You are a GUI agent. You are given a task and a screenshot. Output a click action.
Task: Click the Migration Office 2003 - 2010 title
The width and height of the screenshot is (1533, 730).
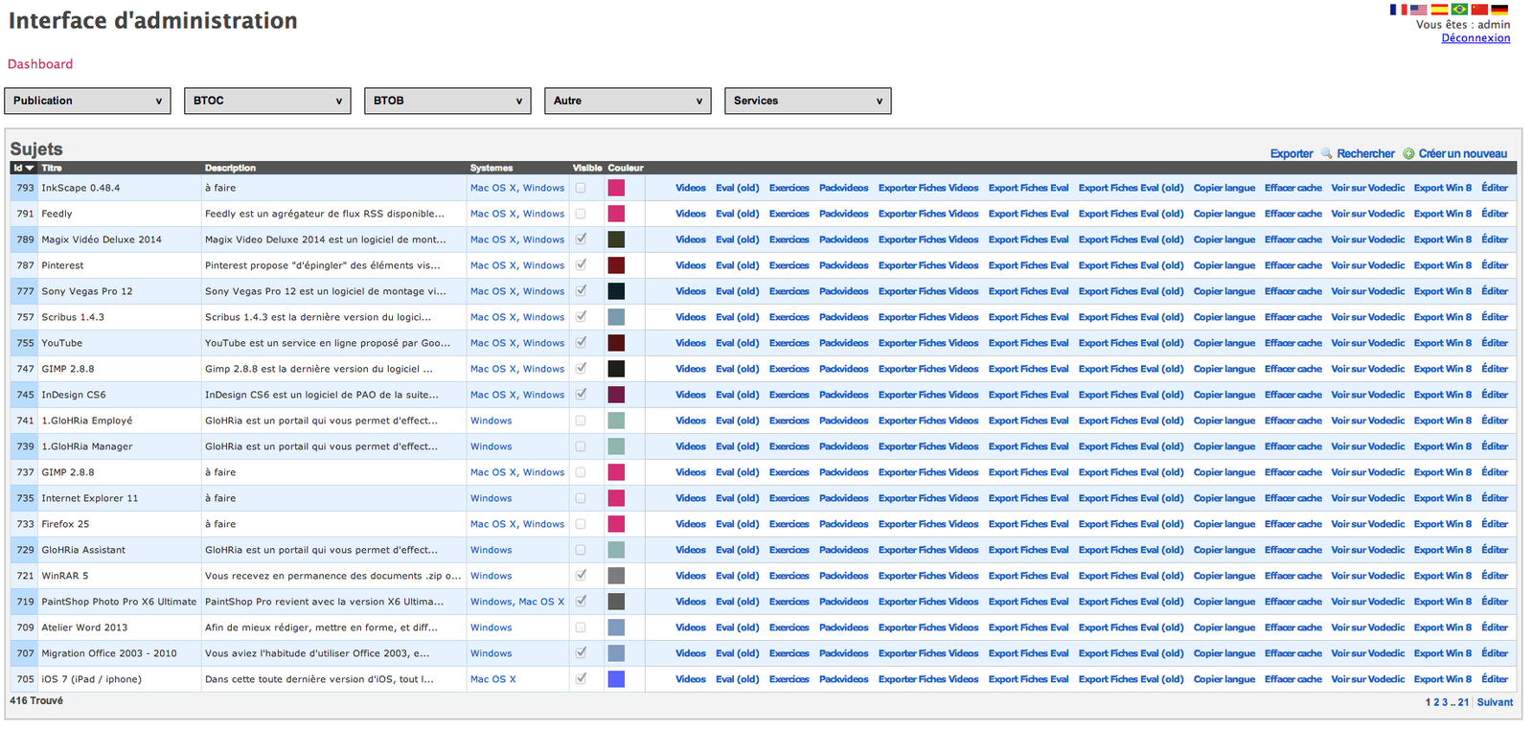109,653
